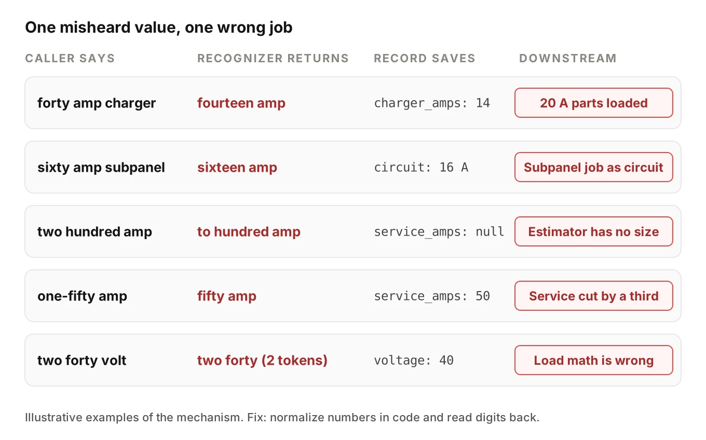The image size is (706, 440).
Task: Click the red "two forty (2 tokens)" result
Action: pos(262,360)
